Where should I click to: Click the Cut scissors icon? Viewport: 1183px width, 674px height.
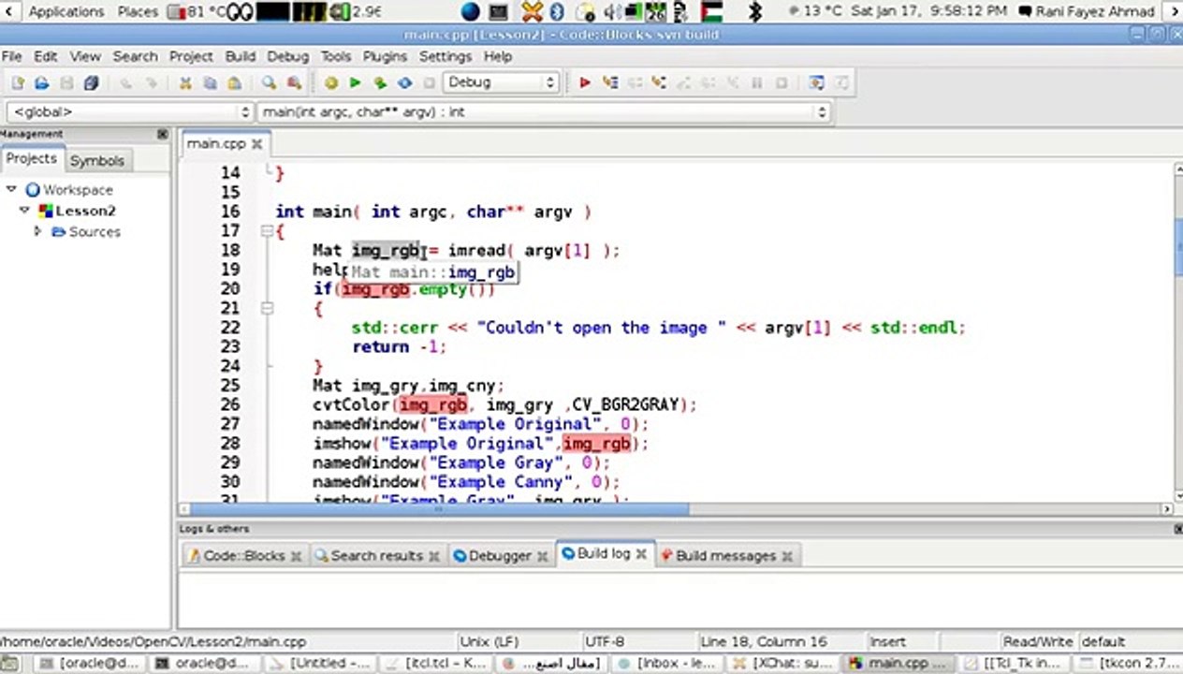pyautogui.click(x=185, y=82)
